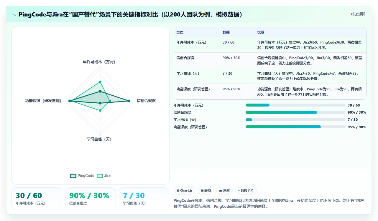Open the 7 / 30 学习曲线 data card
The height and width of the screenshot is (221, 378).
[x=144, y=198]
